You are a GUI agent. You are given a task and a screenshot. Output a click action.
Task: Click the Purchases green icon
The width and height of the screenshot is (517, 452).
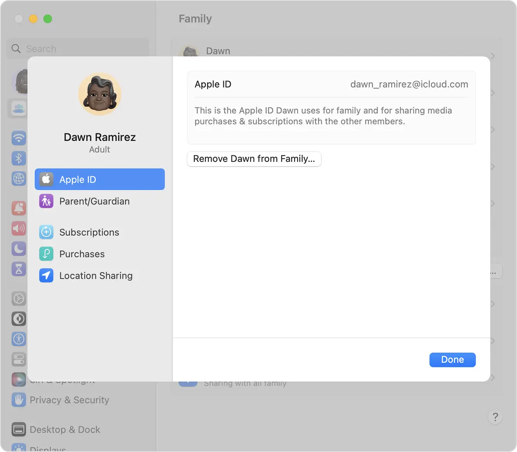click(x=47, y=254)
